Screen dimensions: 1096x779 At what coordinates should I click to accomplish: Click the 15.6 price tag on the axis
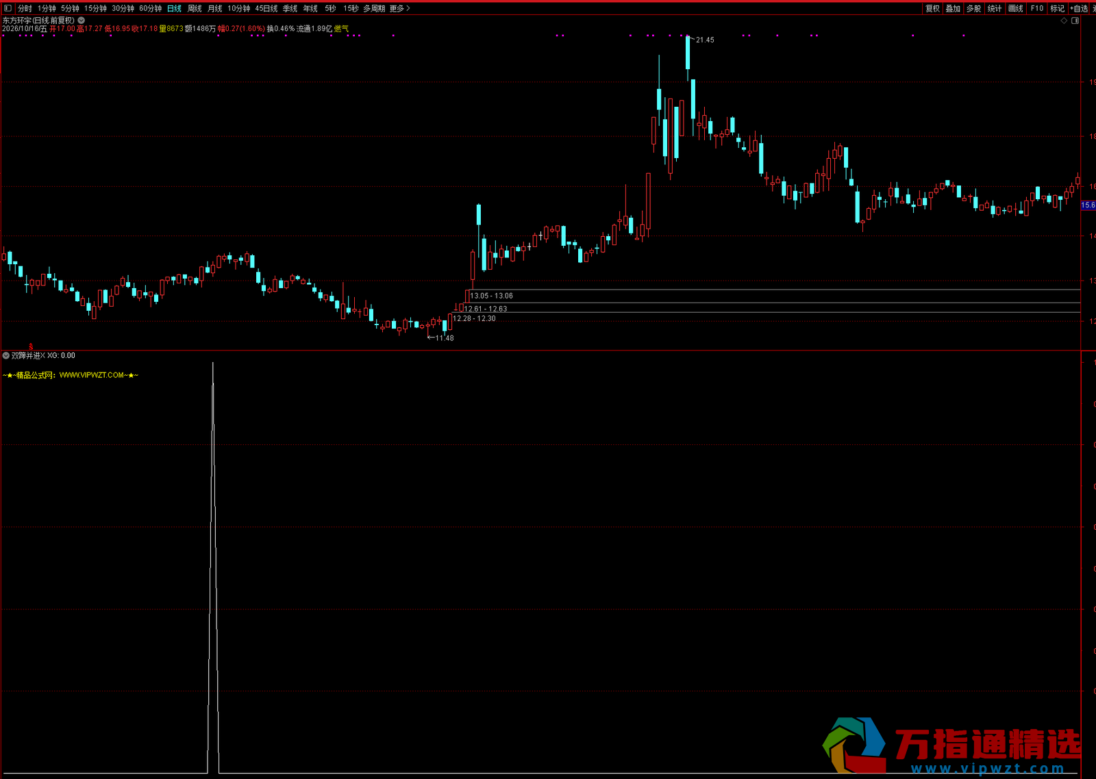[x=1088, y=205]
